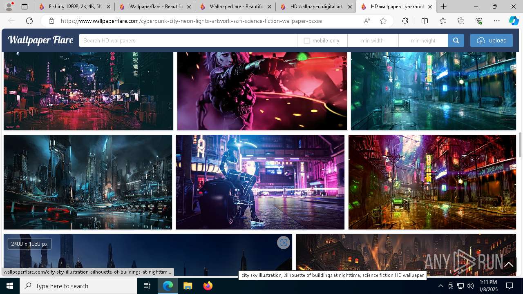Click the min width field
Image resolution: width=523 pixels, height=294 pixels.
tap(373, 40)
